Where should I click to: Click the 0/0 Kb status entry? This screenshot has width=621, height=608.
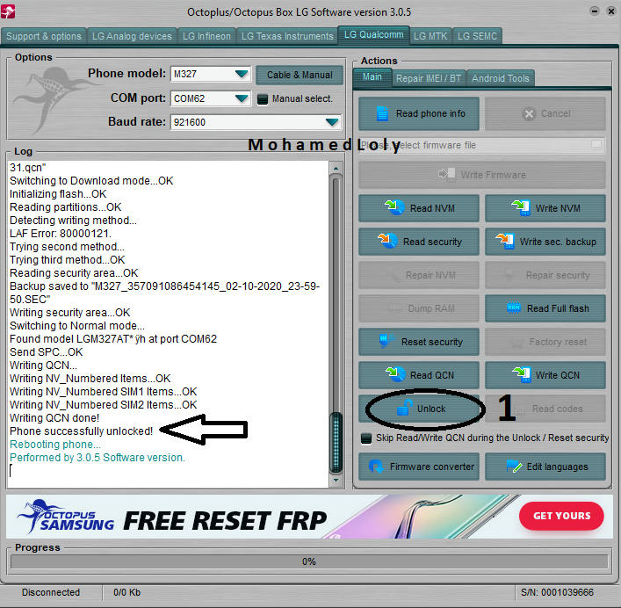(126, 592)
